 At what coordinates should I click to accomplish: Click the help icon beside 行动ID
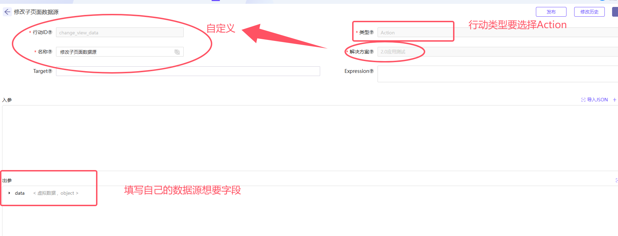point(50,32)
